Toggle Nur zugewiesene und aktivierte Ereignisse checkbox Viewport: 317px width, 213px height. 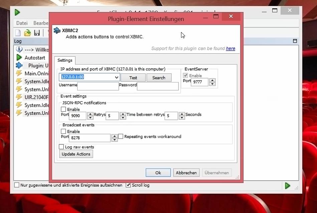pos(17,185)
